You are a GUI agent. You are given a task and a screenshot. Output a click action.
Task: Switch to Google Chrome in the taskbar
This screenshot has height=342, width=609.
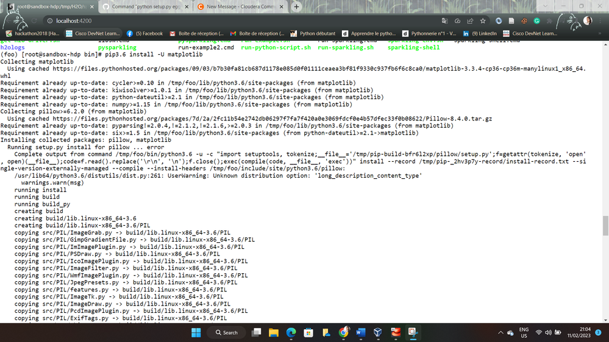343,333
